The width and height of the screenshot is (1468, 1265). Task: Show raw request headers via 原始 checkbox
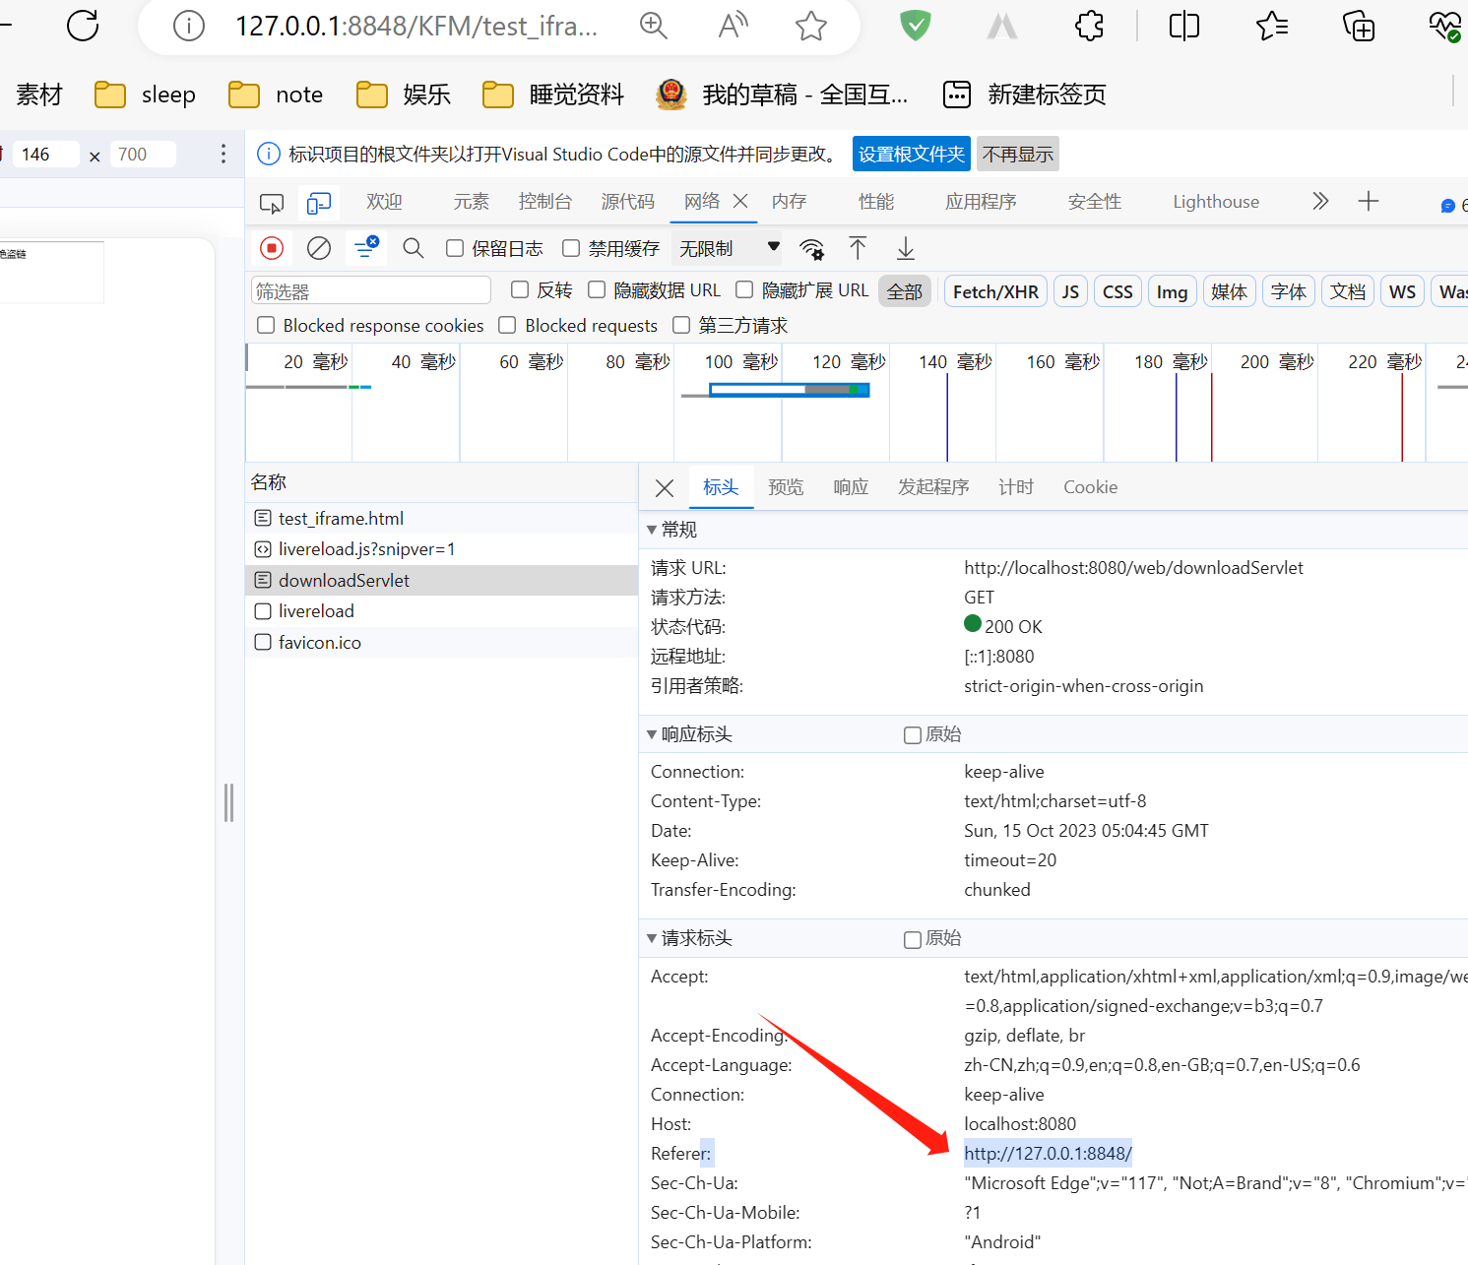pos(913,940)
